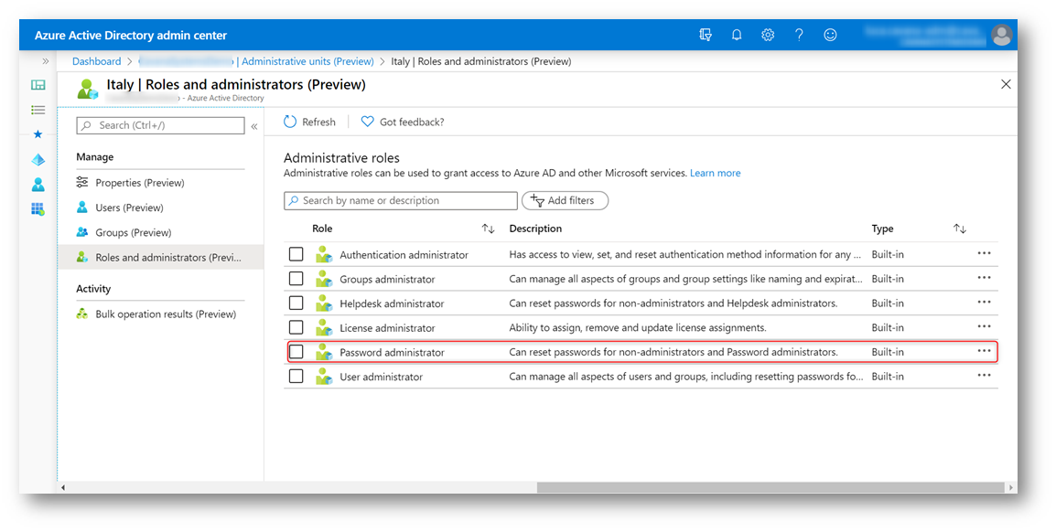Image resolution: width=1056 pixels, height=532 pixels.
Task: Click the Italy administrative unit header icon
Action: (88, 89)
